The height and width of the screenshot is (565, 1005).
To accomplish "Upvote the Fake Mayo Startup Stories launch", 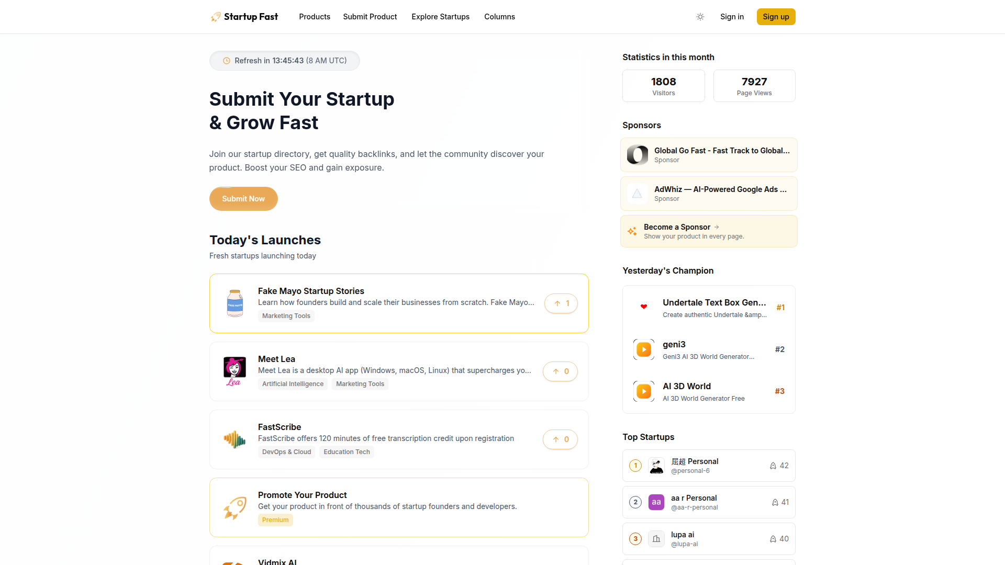I will pyautogui.click(x=561, y=303).
